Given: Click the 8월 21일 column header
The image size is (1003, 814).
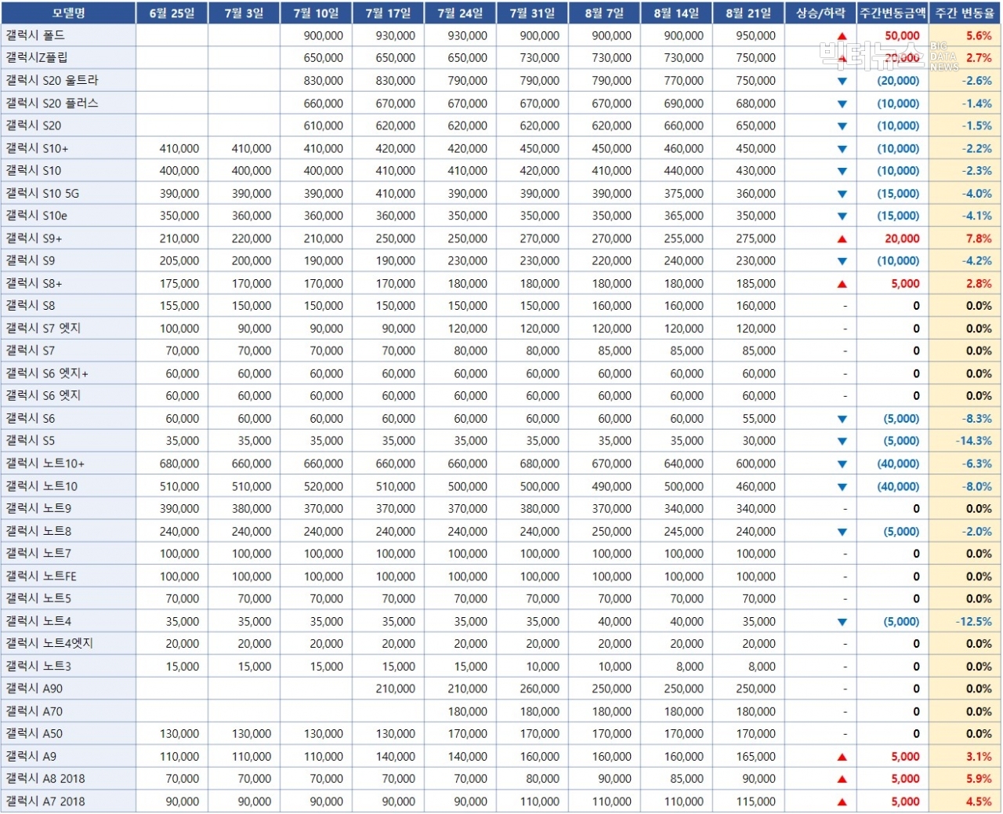Looking at the screenshot, I should click(749, 13).
